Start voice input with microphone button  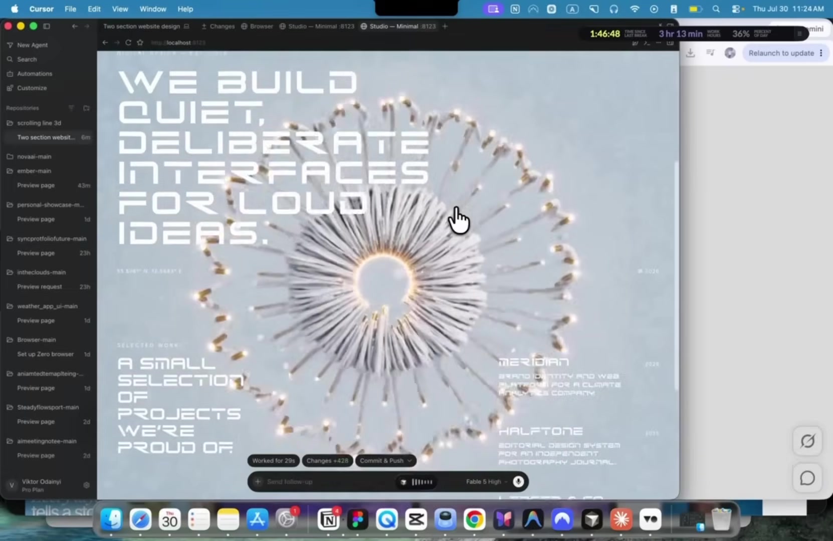[518, 482]
